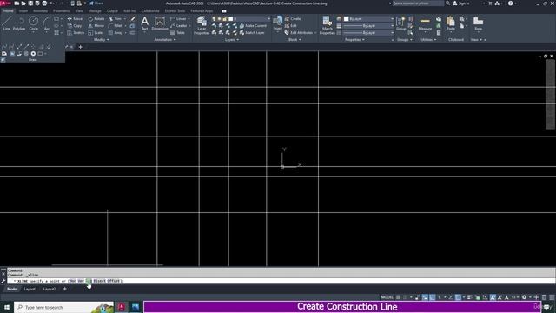Image resolution: width=556 pixels, height=313 pixels.
Task: Click the Move tool
Action: pos(75,19)
